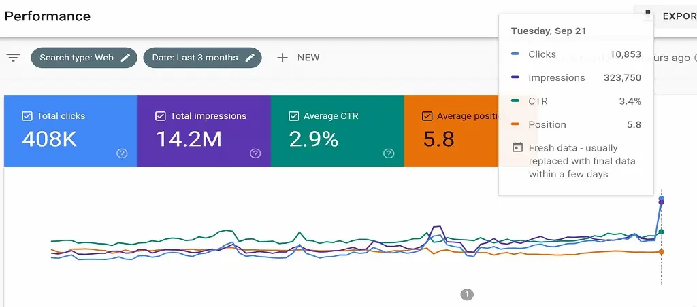Click the orange Position data point on chart
This screenshot has height=307, width=697.
click(x=662, y=252)
